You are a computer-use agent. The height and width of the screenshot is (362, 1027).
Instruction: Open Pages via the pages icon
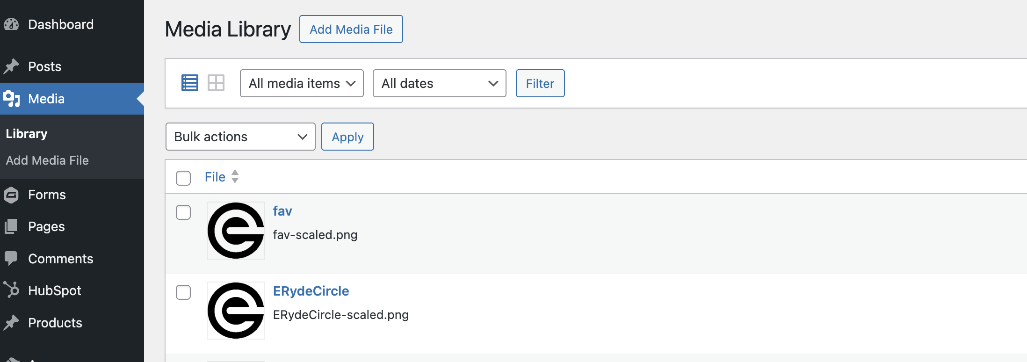[x=12, y=226]
